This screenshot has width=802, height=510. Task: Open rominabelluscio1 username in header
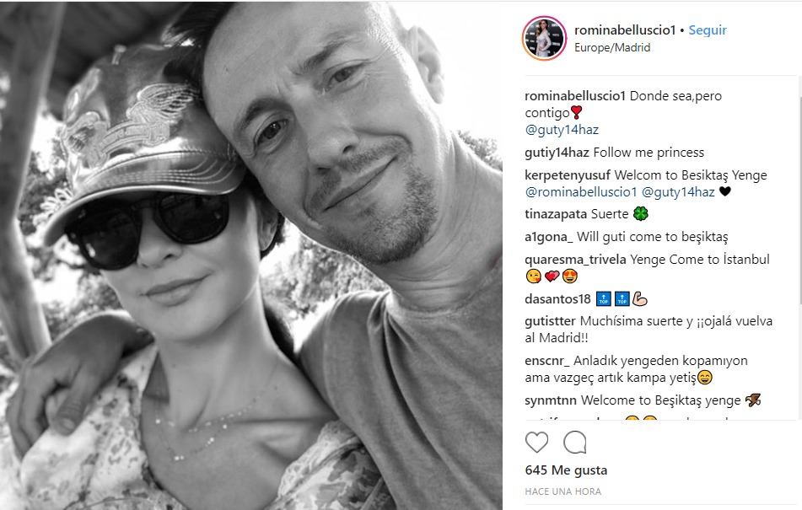625,30
